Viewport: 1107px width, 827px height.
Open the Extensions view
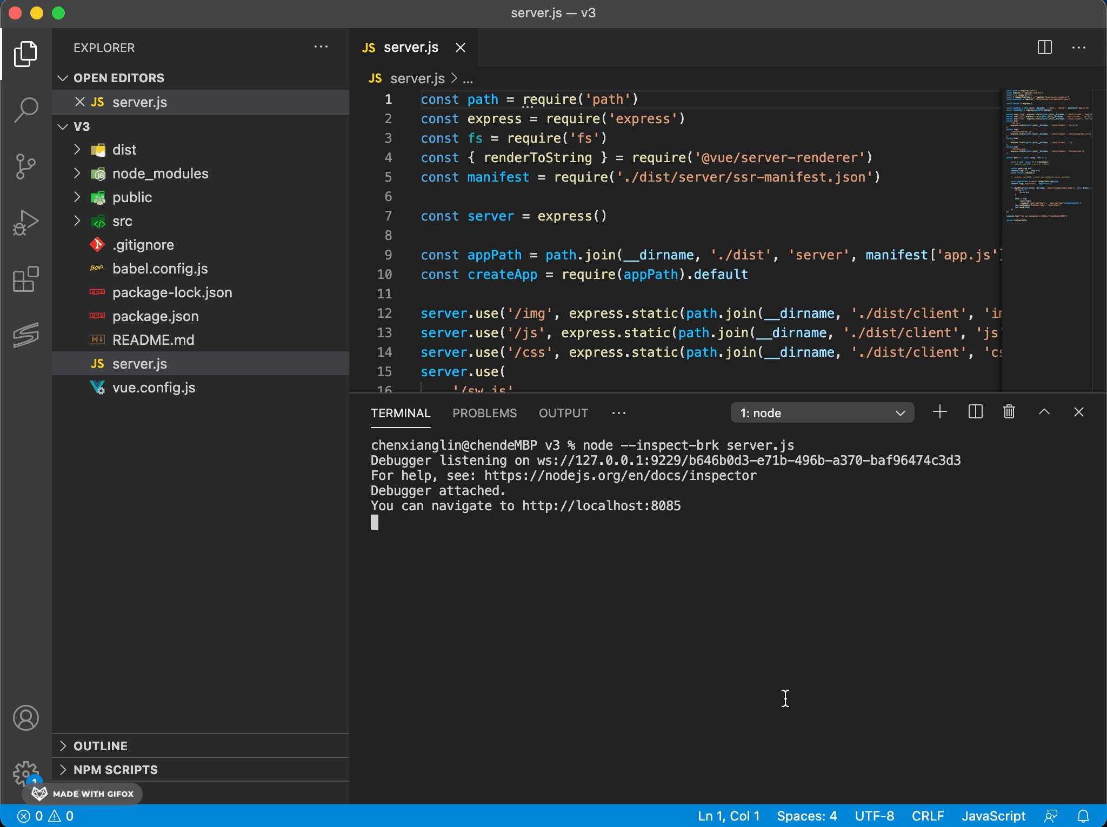[x=25, y=279]
